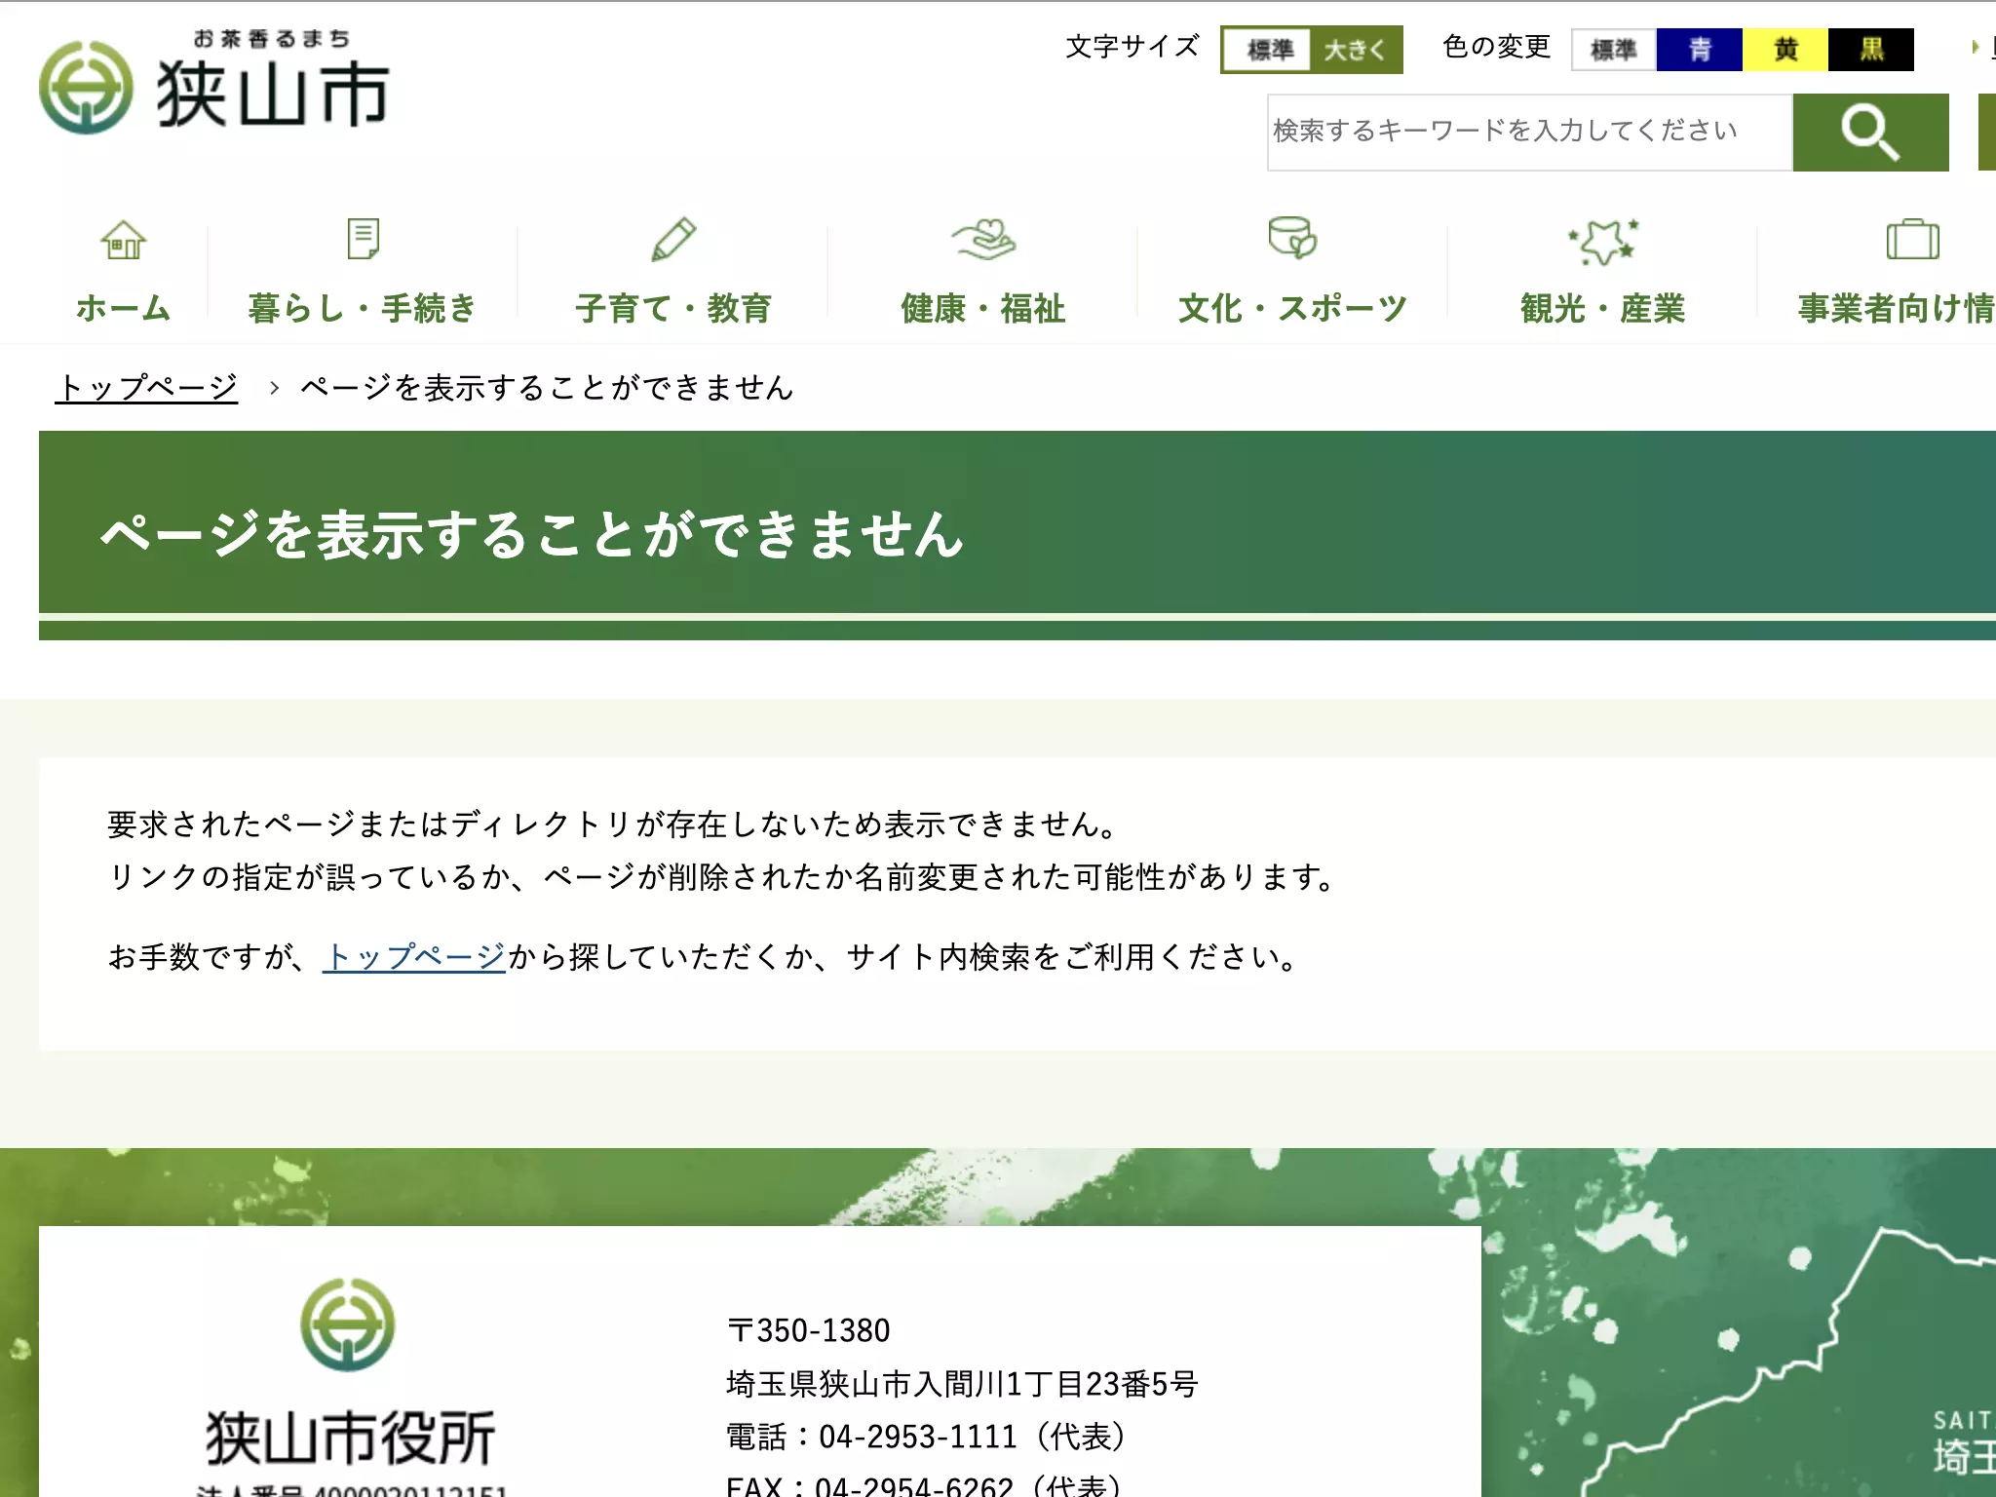
Task: Open the 健康・福祉 menu
Action: (x=983, y=308)
